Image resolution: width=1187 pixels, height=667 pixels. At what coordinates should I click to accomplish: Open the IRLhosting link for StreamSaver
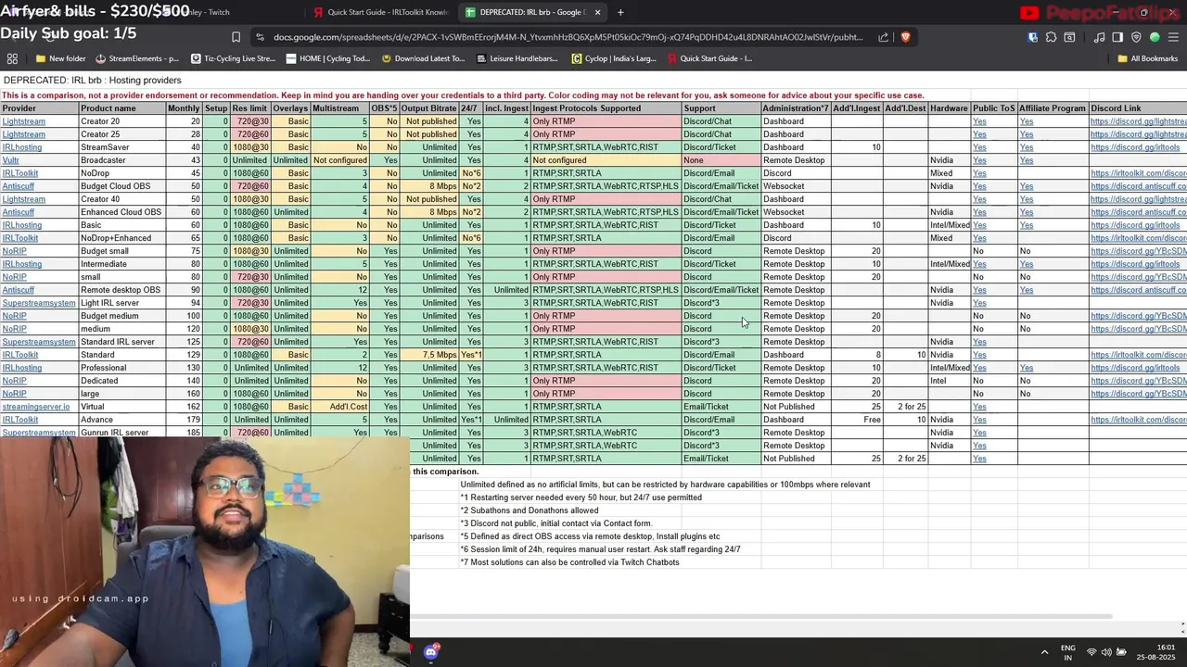[x=22, y=147]
